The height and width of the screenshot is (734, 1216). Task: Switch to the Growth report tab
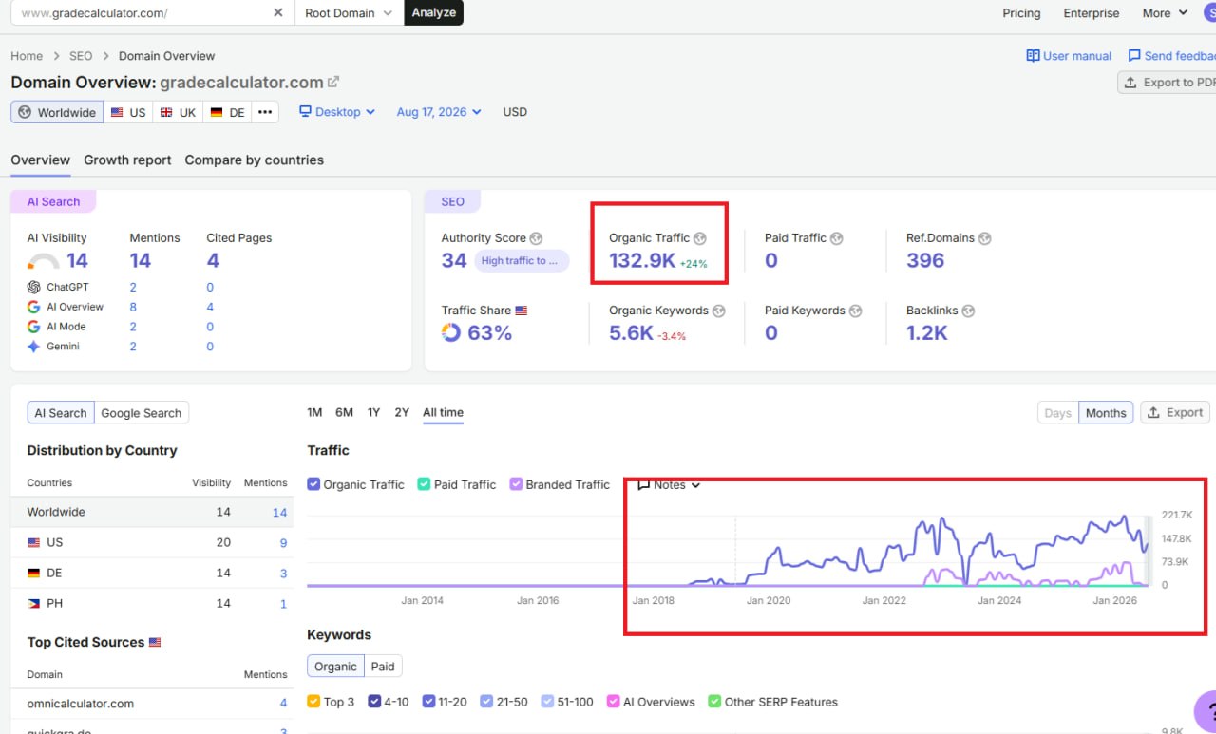tap(127, 160)
